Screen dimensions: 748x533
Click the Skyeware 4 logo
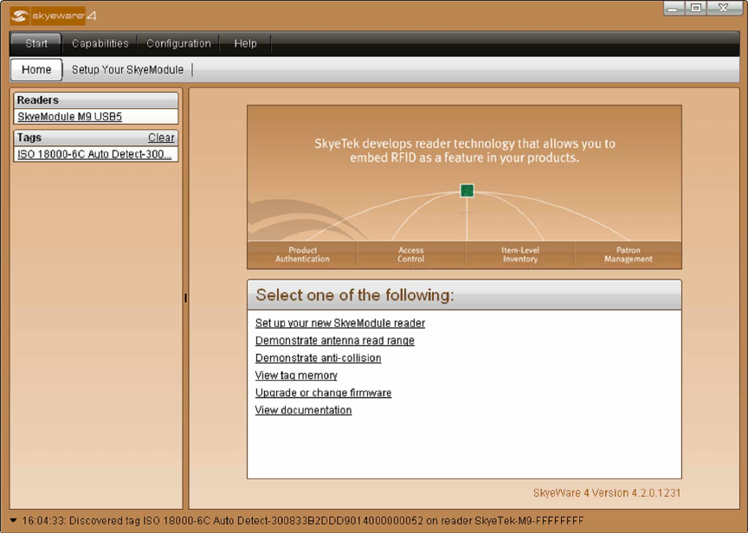tap(53, 16)
